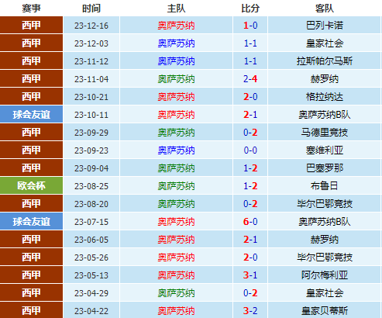Click the 赛事 column header
Screen dimensions: 382x318
coord(31,9)
